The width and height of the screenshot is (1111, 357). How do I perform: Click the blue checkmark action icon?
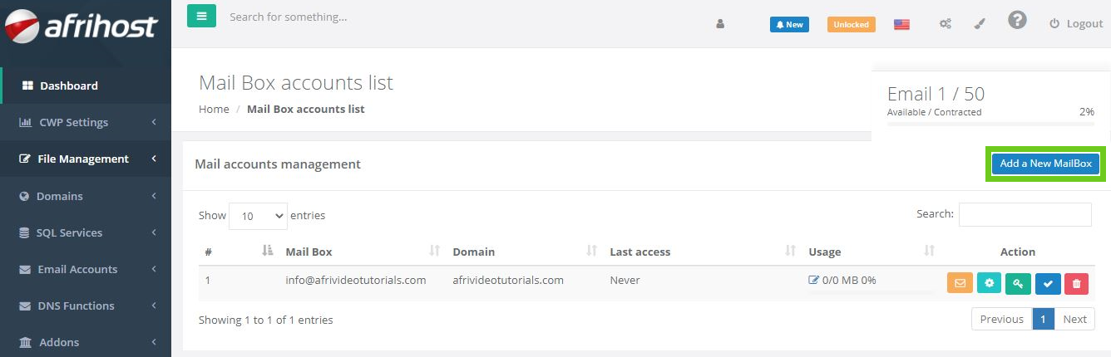1048,284
